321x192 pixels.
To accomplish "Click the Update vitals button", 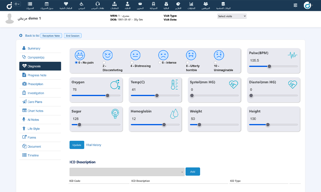I will pos(77,145).
